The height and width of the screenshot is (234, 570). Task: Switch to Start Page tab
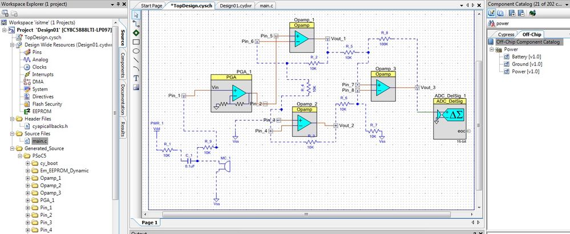[x=152, y=6]
